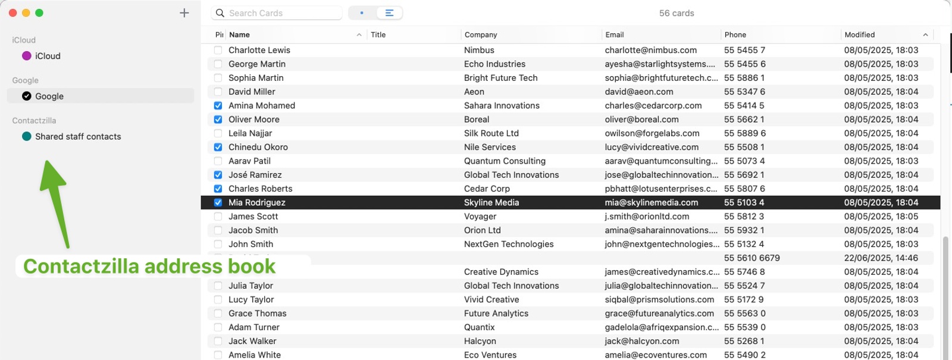The width and height of the screenshot is (952, 360).
Task: Click the Google checkmark circle icon
Action: [x=27, y=96]
